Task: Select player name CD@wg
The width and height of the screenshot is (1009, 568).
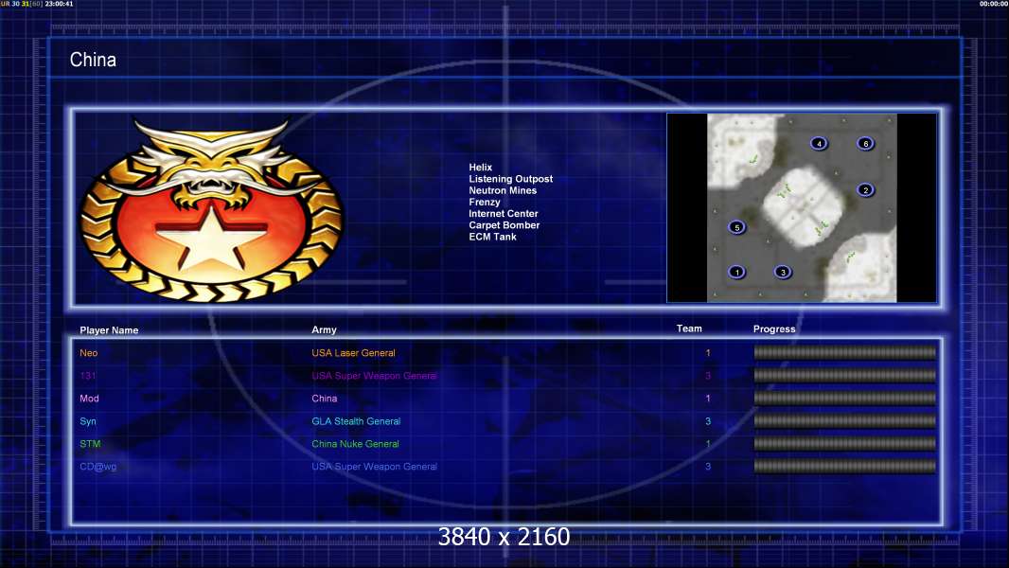Action: pos(97,467)
